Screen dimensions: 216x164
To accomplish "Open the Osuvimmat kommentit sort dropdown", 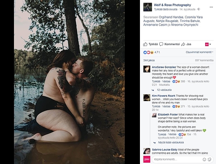I will click(199, 52).
